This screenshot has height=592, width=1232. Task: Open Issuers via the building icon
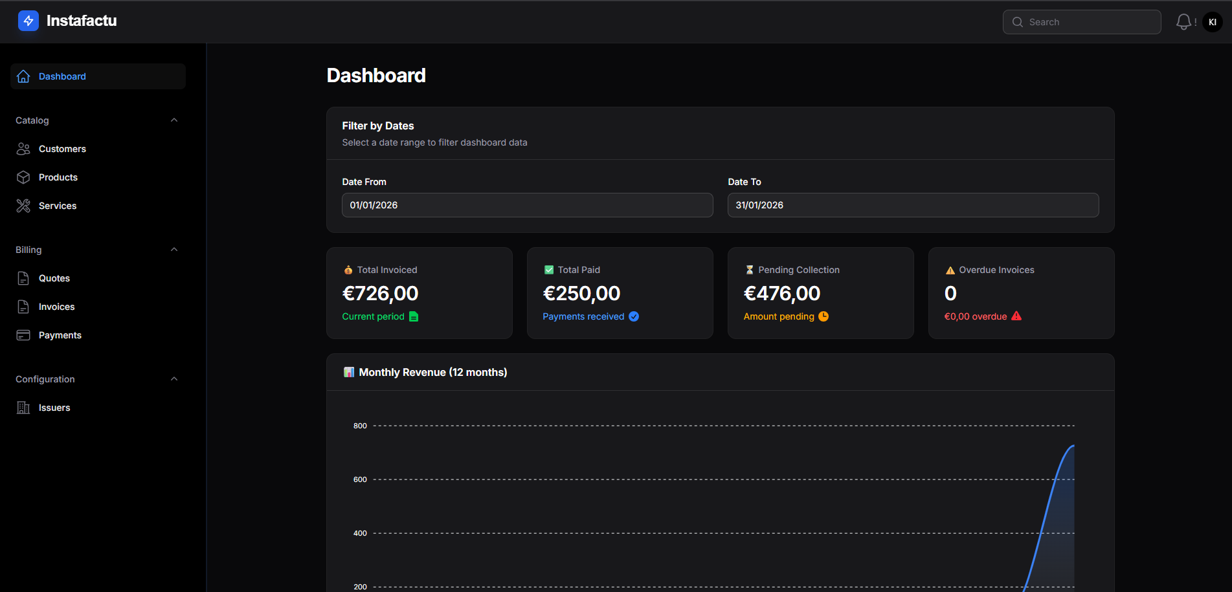[23, 408]
